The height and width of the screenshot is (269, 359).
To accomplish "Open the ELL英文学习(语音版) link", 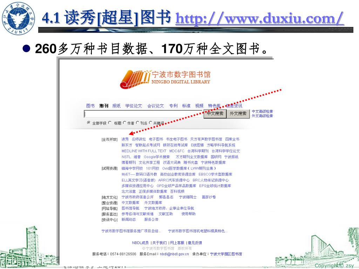I will tap(138, 180).
